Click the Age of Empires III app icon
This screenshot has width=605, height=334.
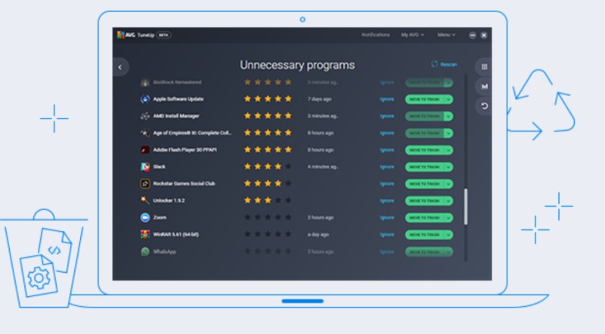coord(145,133)
